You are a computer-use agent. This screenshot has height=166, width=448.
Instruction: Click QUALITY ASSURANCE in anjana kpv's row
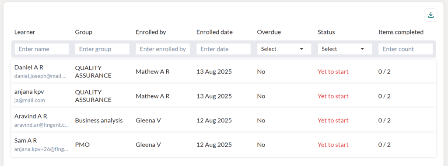coord(93,96)
